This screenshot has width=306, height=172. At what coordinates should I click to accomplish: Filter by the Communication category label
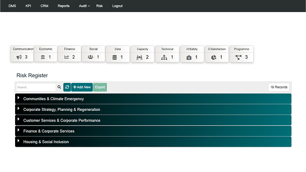(x=23, y=49)
